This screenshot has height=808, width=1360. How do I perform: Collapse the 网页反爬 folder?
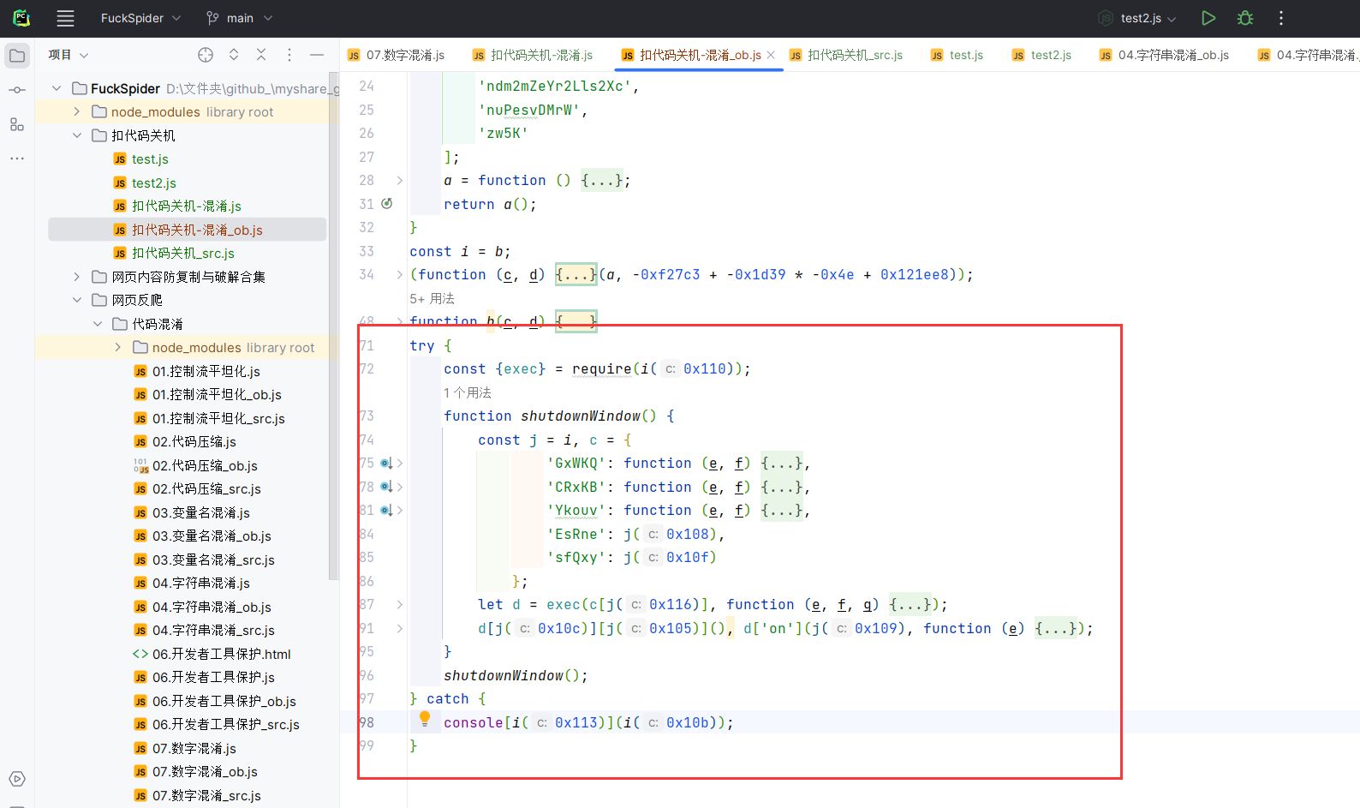(x=77, y=301)
